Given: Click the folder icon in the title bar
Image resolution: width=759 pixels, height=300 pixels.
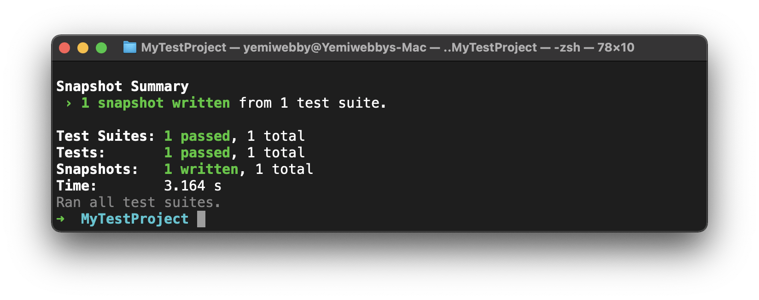Looking at the screenshot, I should coord(129,47).
